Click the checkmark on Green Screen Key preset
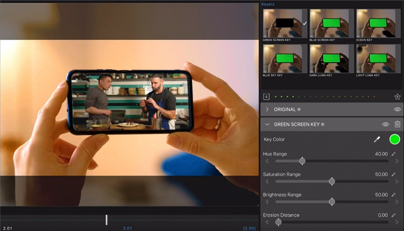The height and width of the screenshot is (231, 404). pyautogui.click(x=305, y=23)
